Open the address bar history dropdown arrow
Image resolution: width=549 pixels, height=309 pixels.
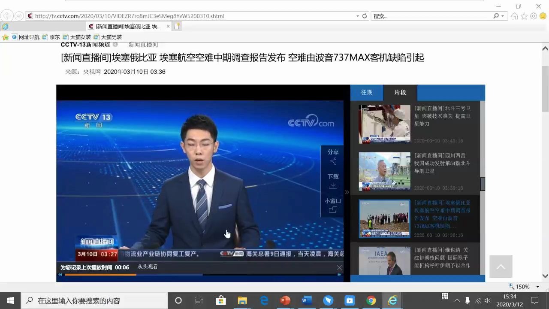coord(358,16)
